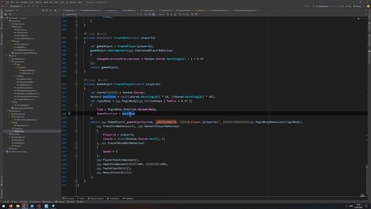Click rigidBody in the breadcrumb bar

point(128,199)
